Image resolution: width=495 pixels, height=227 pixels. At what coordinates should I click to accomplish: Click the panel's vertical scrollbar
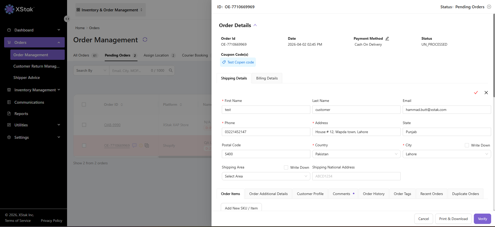pos(494,55)
